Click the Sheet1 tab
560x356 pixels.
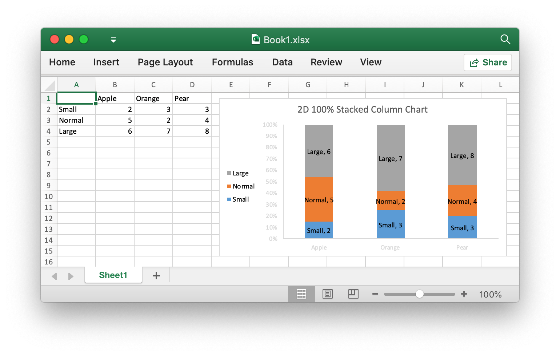[x=113, y=275]
